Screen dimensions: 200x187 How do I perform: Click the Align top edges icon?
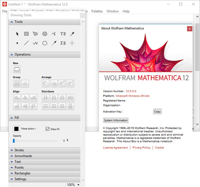(33, 106)
